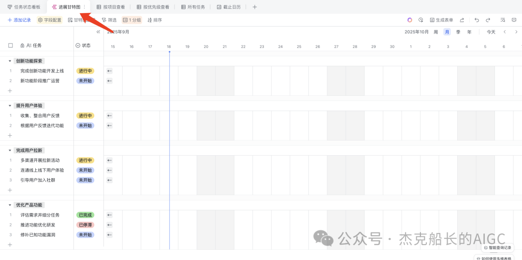
Task: Jump to 今天 on the timeline
Action: pos(491,32)
